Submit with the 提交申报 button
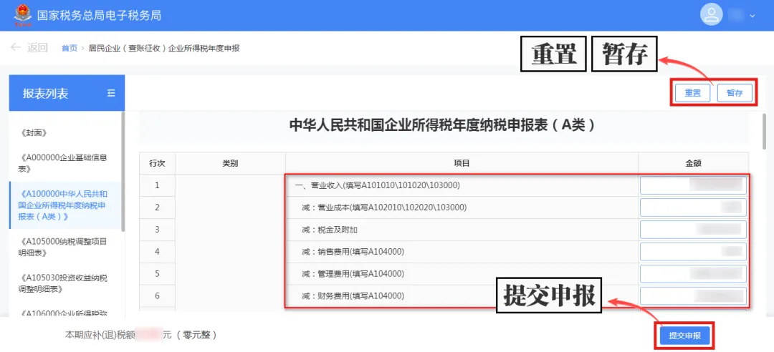This screenshot has width=774, height=352. [x=684, y=336]
